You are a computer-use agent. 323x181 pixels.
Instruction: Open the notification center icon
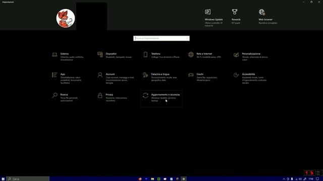[317, 179]
